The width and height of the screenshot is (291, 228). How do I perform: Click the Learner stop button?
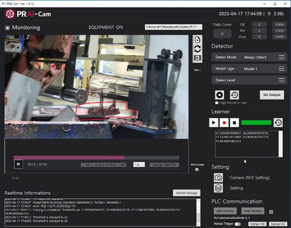coord(234,123)
